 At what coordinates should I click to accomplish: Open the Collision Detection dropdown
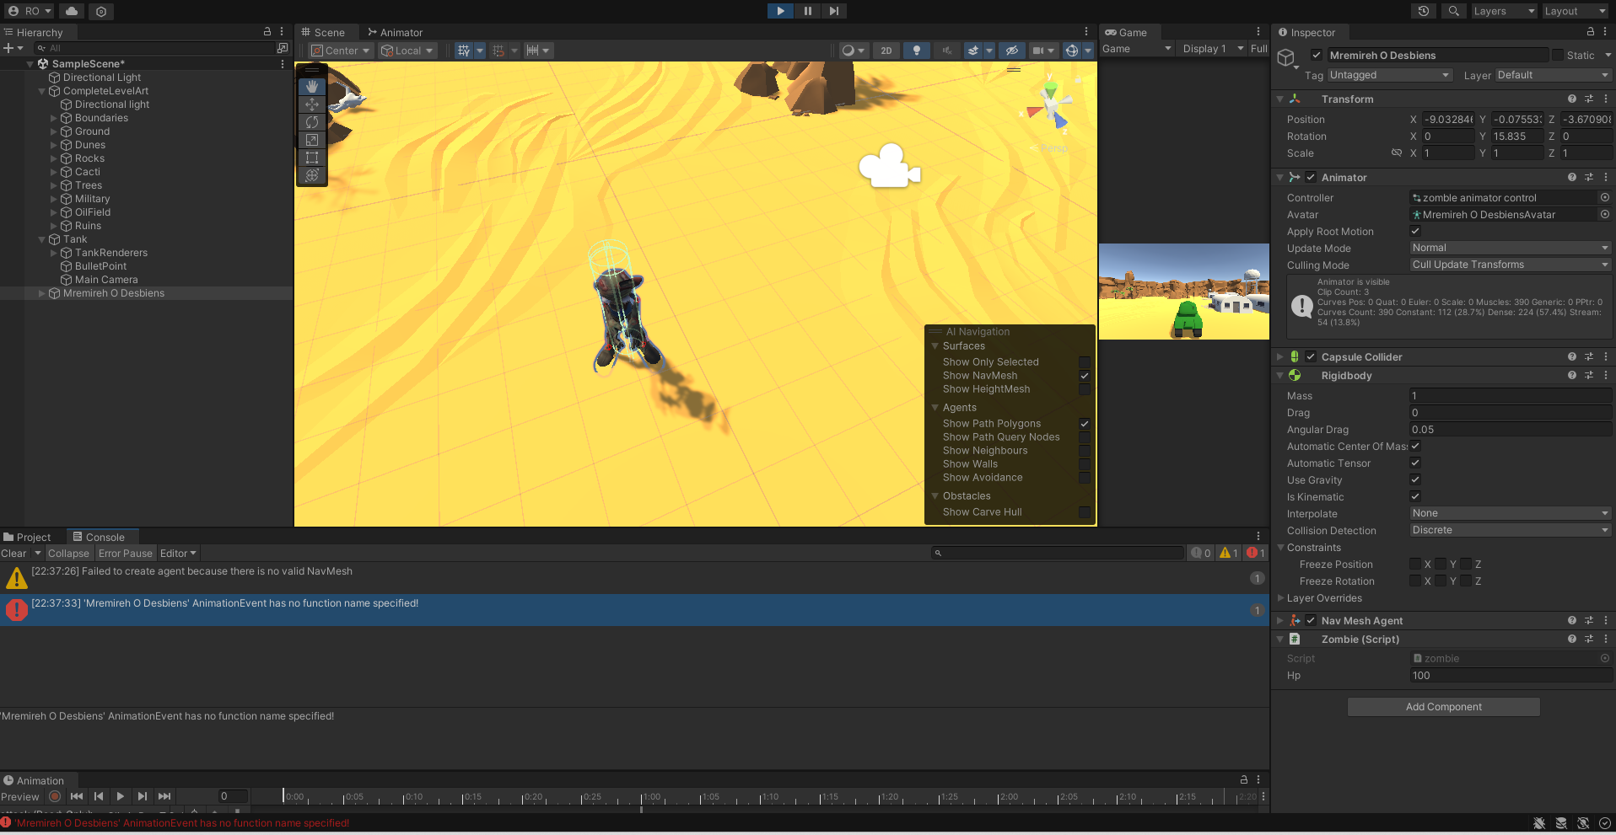(1510, 530)
